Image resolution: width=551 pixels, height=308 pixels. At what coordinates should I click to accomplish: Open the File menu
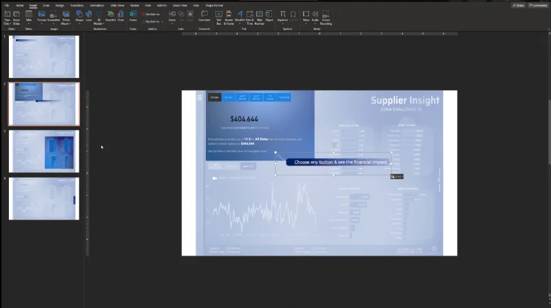(x=7, y=6)
